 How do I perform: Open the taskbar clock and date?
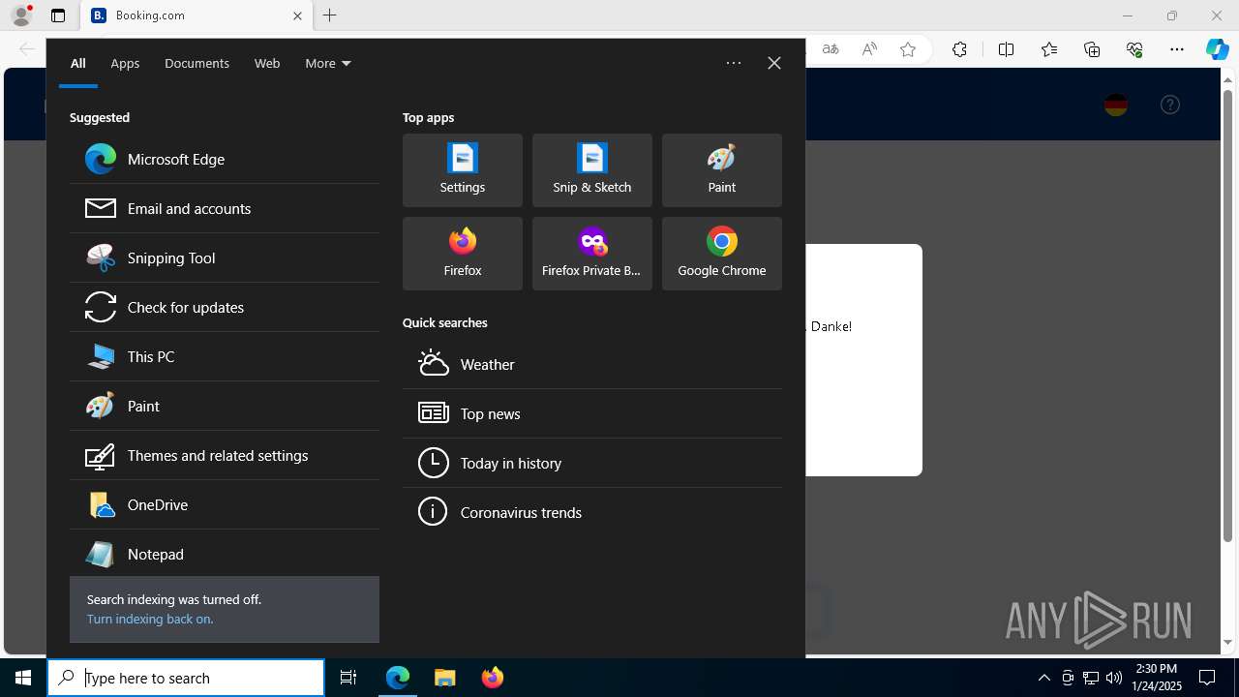[x=1157, y=678]
